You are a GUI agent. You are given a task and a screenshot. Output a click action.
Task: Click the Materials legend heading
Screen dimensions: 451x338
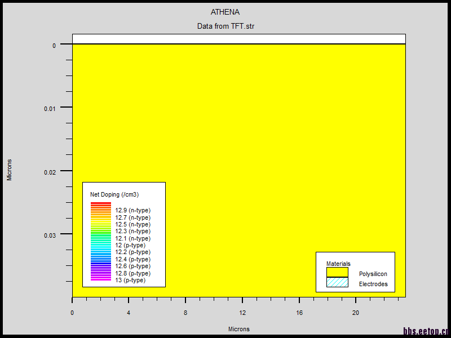coord(338,264)
